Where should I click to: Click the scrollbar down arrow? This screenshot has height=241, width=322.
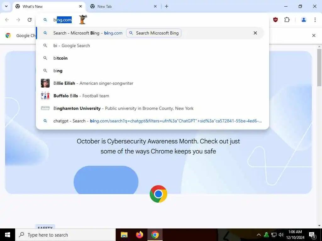click(319, 226)
